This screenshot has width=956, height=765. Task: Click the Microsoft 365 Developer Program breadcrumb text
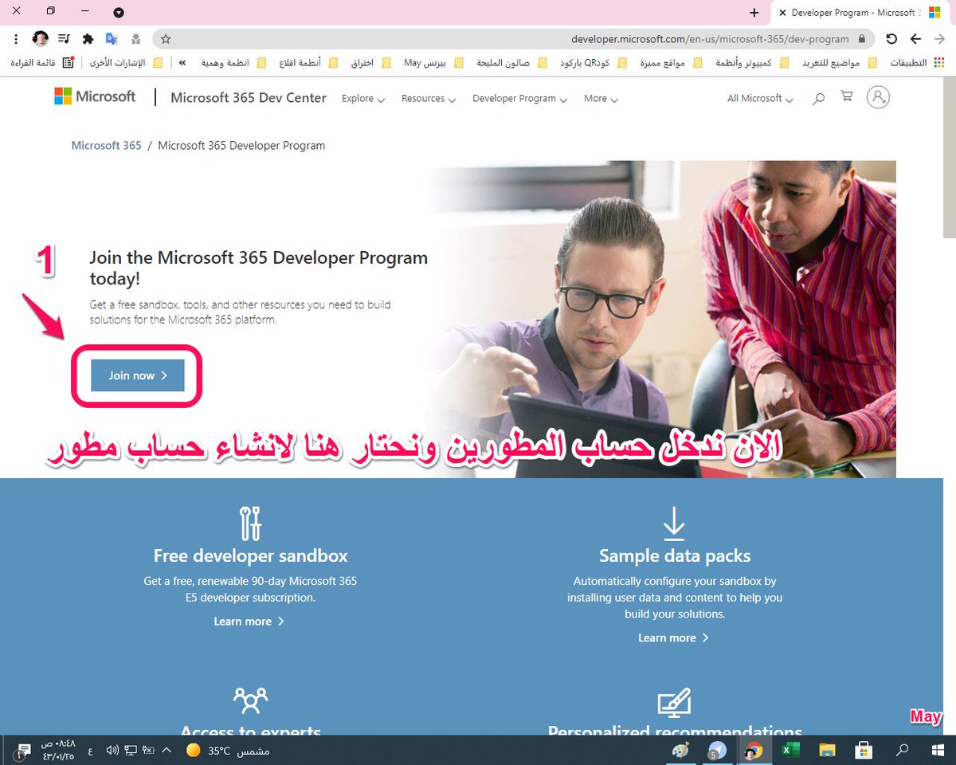pyautogui.click(x=241, y=146)
